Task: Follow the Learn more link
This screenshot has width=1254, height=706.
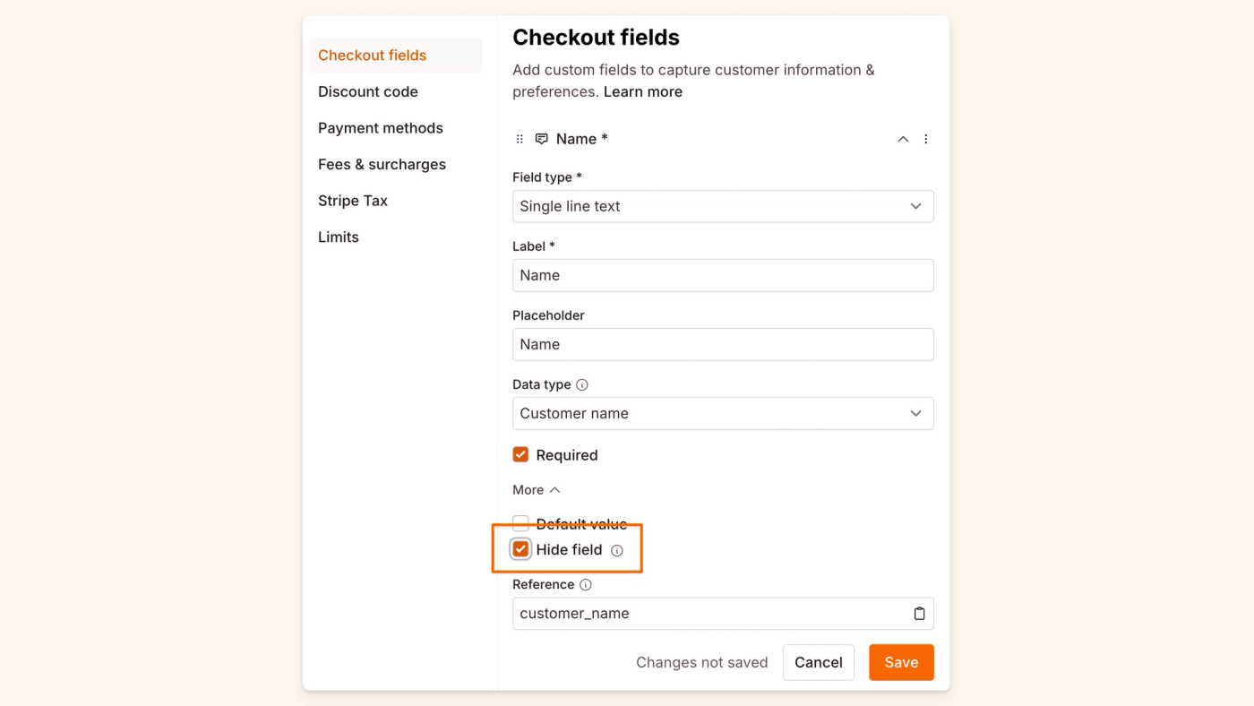Action: coord(642,91)
